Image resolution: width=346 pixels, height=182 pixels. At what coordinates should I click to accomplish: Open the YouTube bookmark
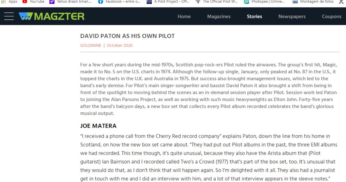pyautogui.click(x=33, y=2)
